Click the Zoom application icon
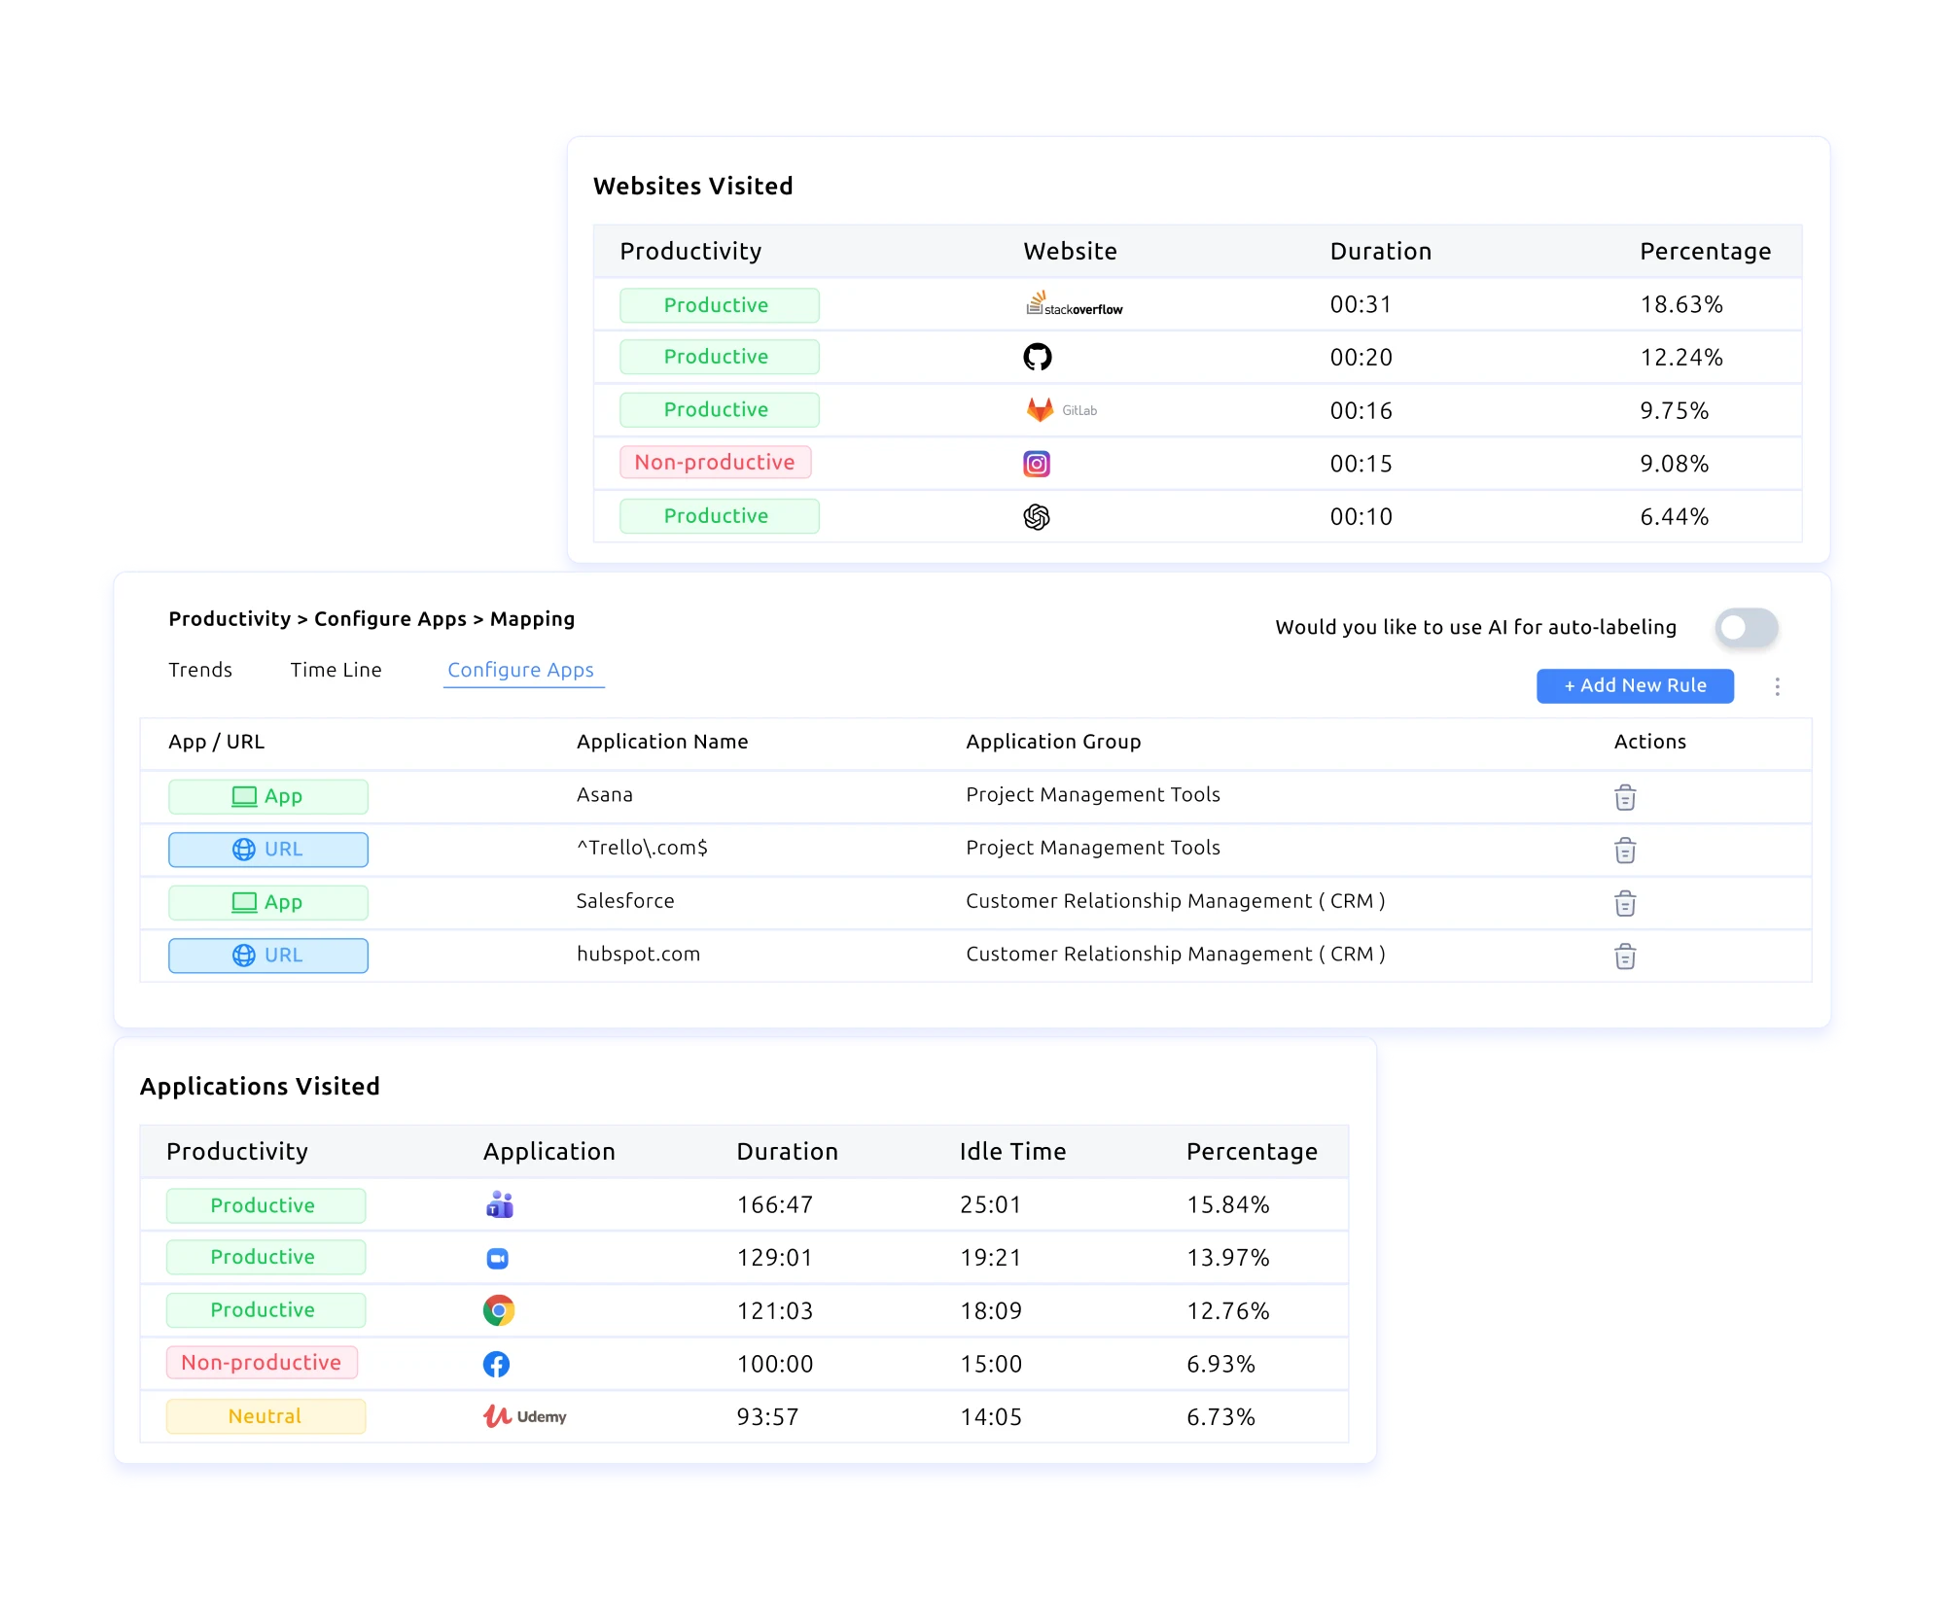The width and height of the screenshot is (1945, 1600). pos(497,1258)
